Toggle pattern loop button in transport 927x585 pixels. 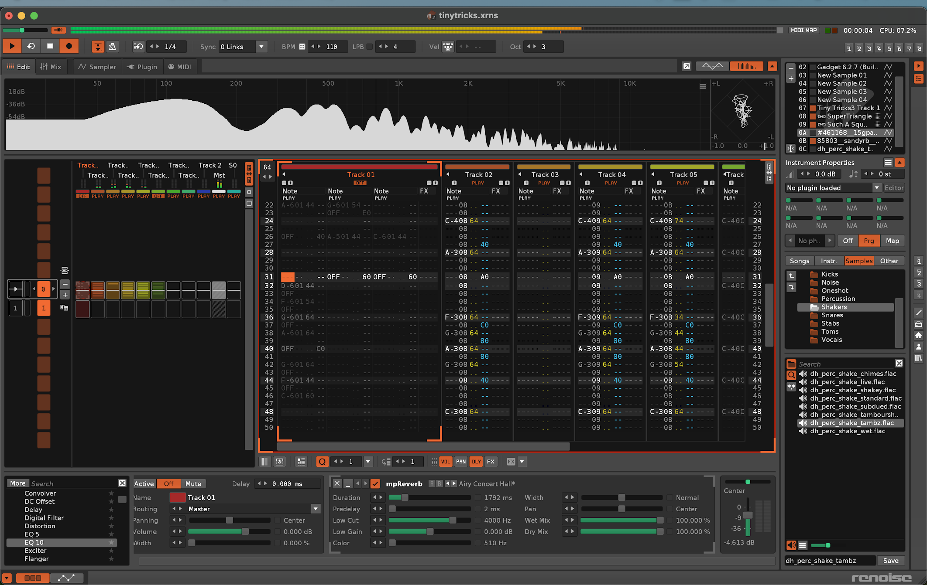(x=31, y=46)
